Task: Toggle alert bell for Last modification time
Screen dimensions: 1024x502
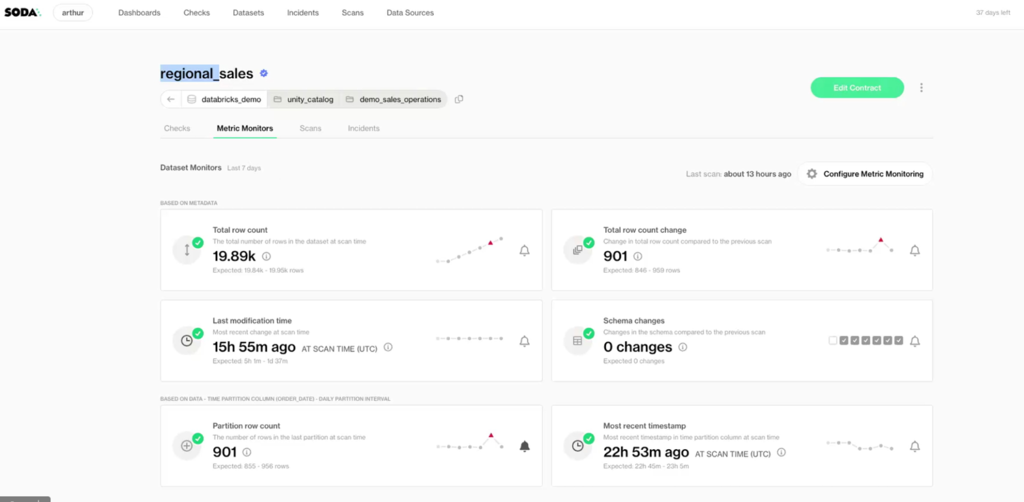Action: [x=524, y=341]
